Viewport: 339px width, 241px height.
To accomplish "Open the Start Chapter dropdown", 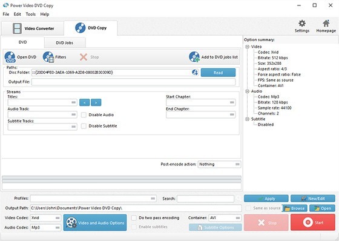I will point(201,102).
